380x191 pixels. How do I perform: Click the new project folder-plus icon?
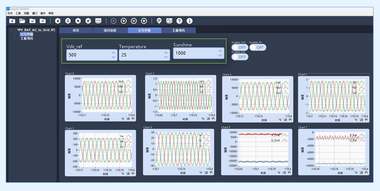click(12, 21)
